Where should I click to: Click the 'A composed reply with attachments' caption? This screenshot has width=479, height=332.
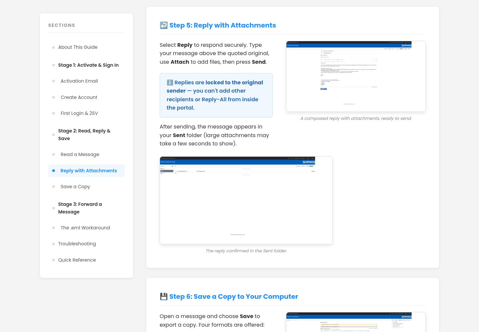tap(356, 118)
